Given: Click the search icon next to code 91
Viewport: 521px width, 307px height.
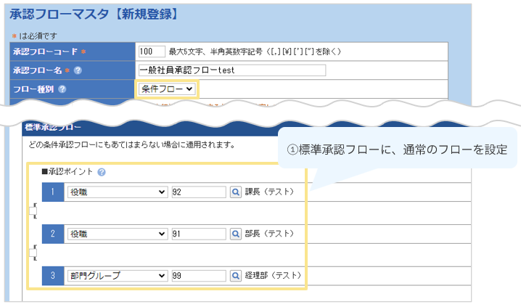Looking at the screenshot, I should (235, 234).
